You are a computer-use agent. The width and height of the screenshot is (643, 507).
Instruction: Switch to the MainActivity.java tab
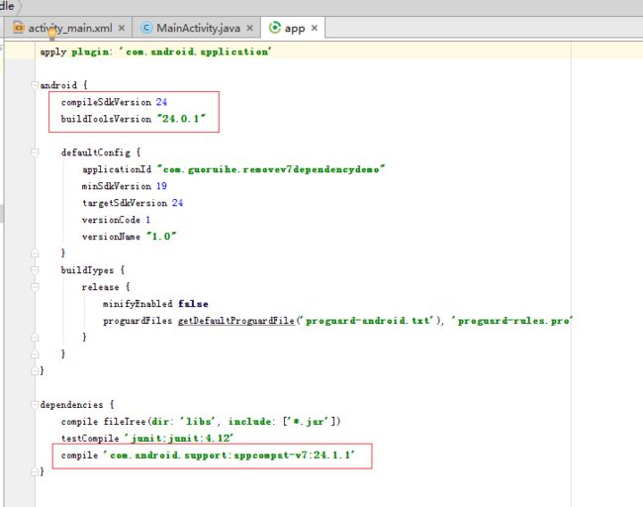tap(198, 28)
